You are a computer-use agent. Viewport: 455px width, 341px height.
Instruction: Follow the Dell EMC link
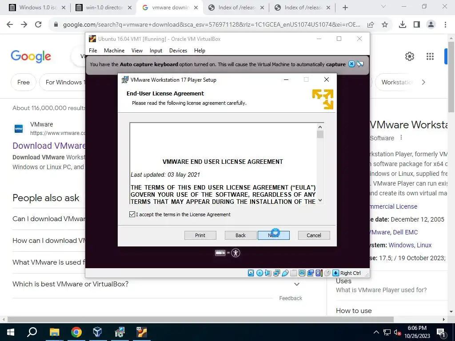(x=405, y=232)
